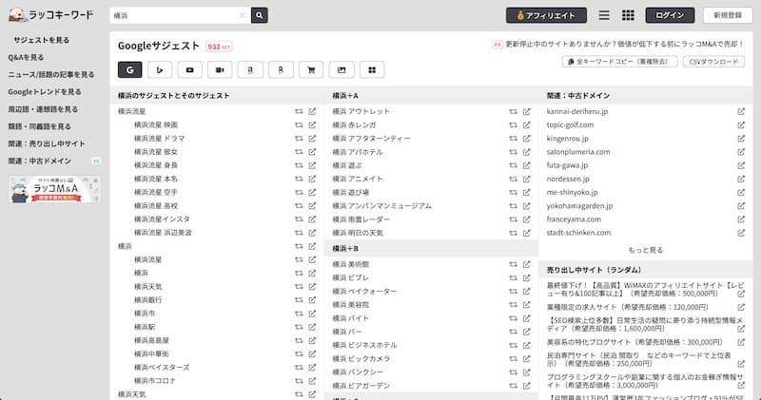
Task: Re-search icon for 横浜 アパホテル
Action: coord(513,152)
